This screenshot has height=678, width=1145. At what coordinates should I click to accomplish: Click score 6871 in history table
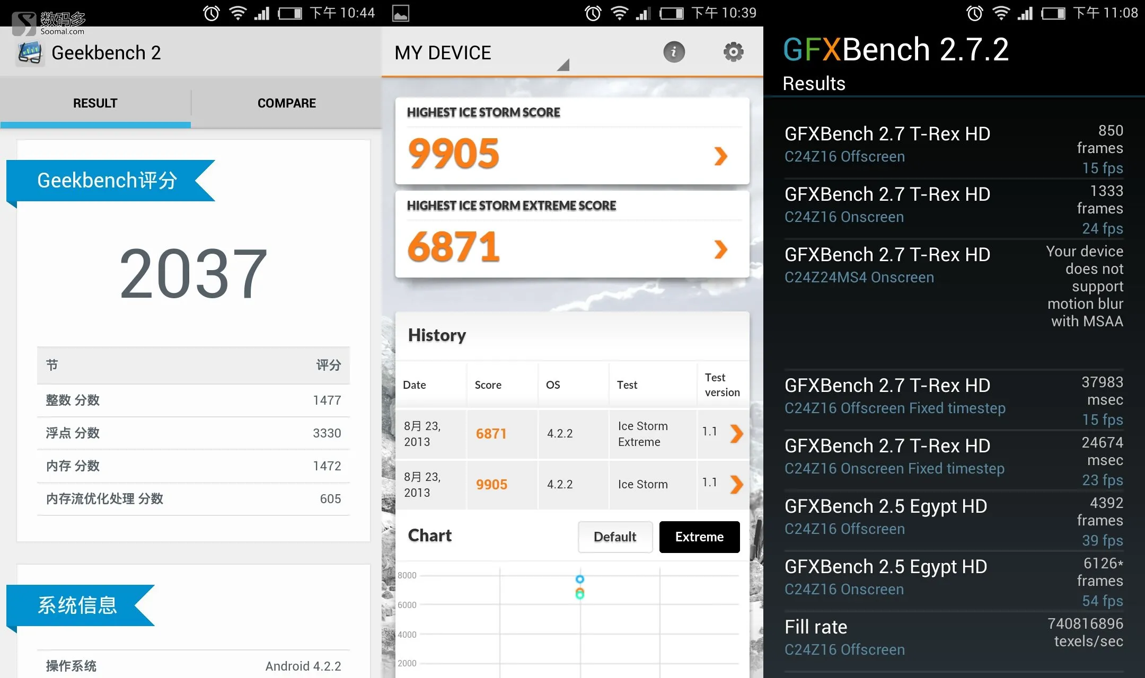coord(491,434)
